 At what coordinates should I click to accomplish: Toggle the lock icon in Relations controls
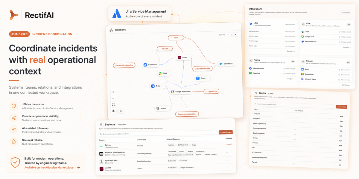(113, 111)
